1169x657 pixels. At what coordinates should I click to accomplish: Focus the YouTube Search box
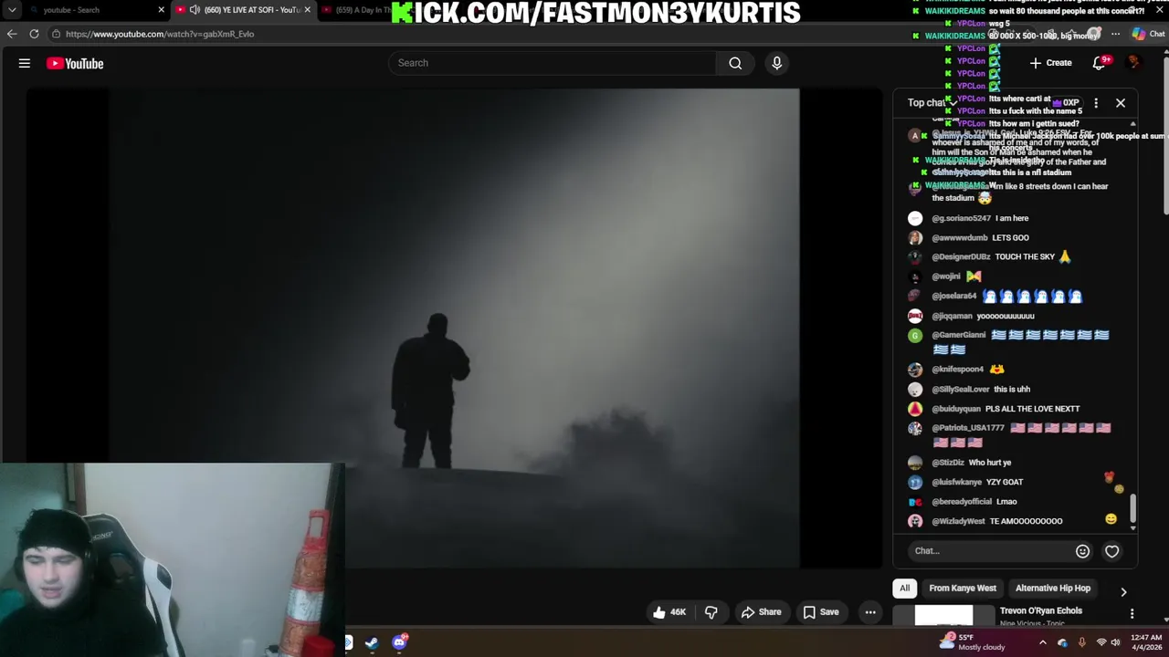tap(553, 63)
